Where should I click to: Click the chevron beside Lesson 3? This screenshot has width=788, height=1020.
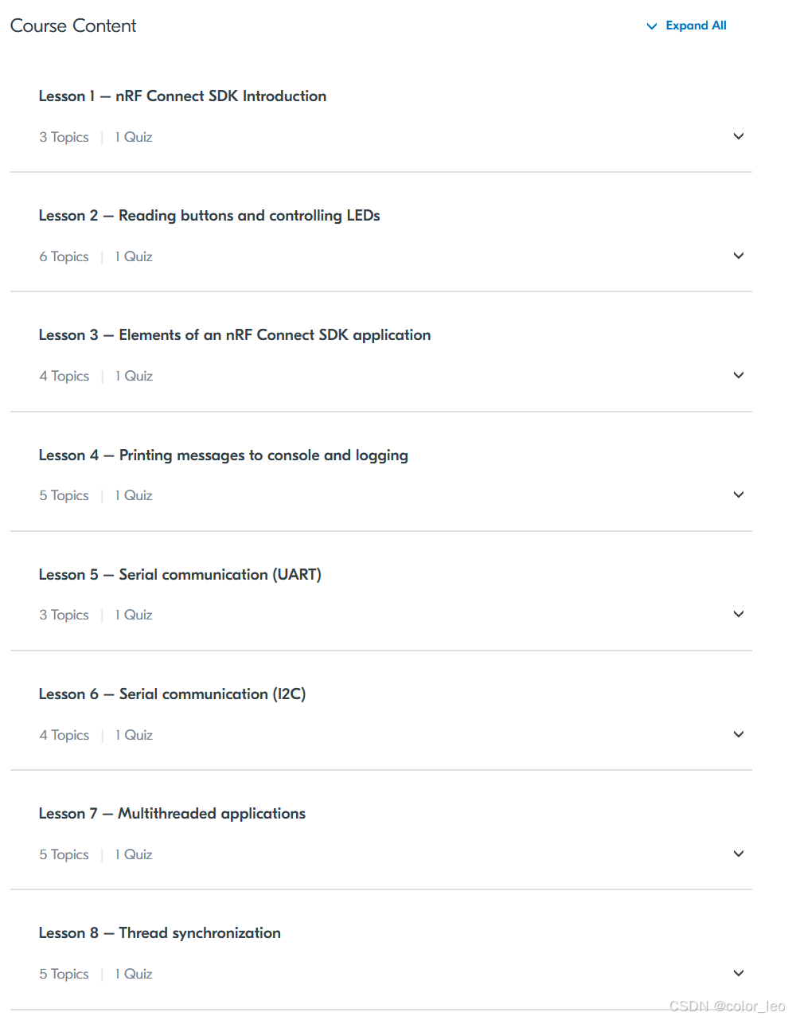tap(739, 375)
